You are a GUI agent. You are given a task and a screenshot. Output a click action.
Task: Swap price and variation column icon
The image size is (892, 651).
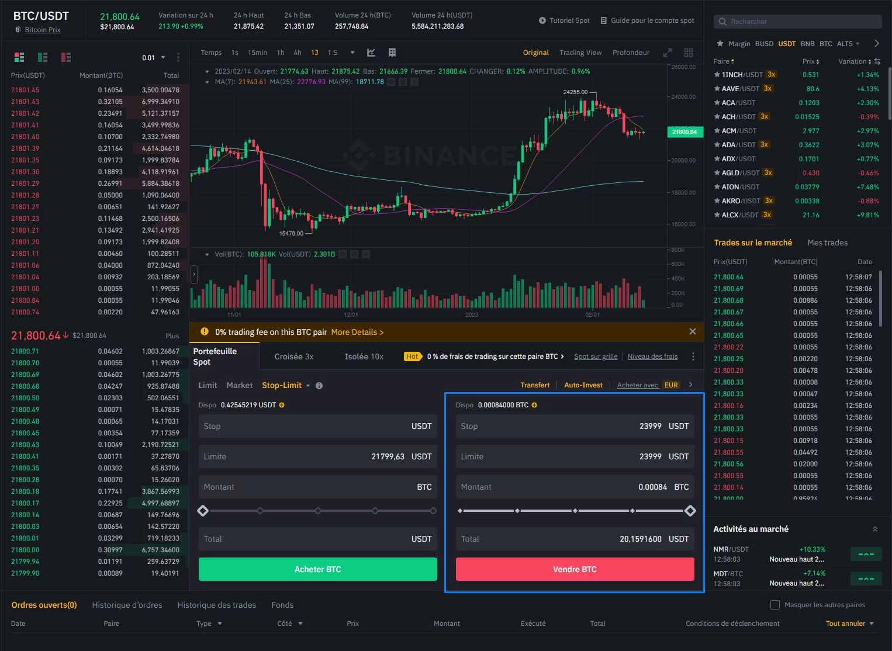pos(877,61)
